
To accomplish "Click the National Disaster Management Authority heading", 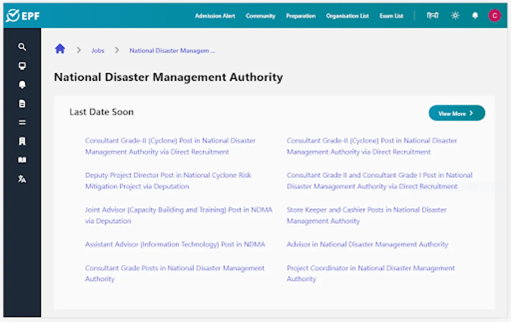I will tap(169, 77).
